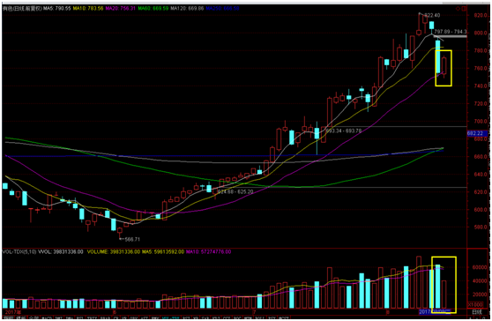Select the green MA60 indicator label
Screen dimensions: 492x321
(153, 9)
